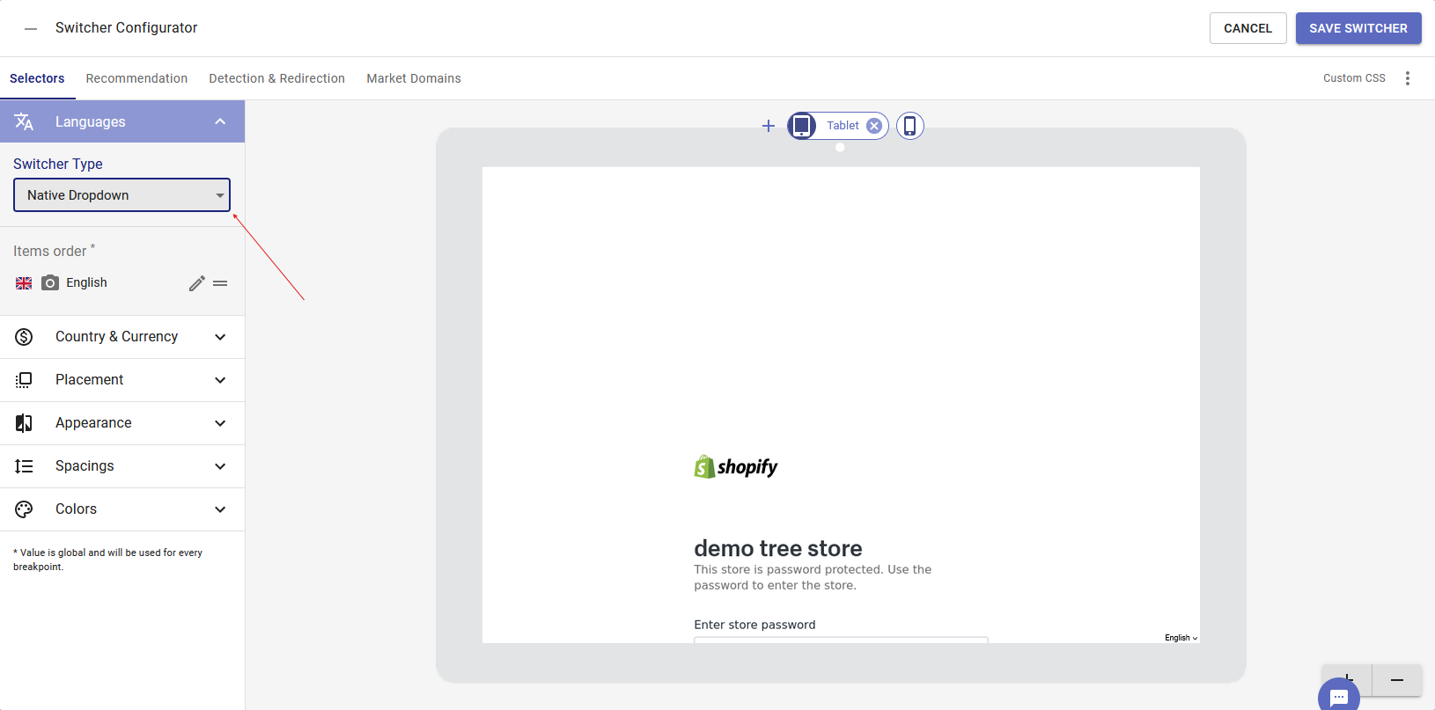Click the Shopify logo in preview
The width and height of the screenshot is (1435, 710).
pos(736,466)
